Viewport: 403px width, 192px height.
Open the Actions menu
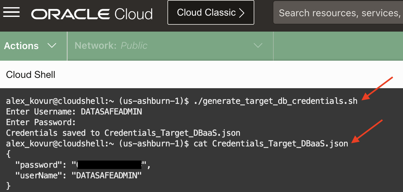click(x=30, y=46)
